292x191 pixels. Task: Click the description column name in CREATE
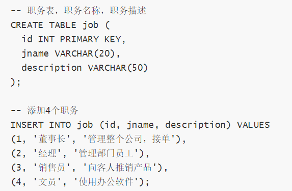[x=52, y=68]
